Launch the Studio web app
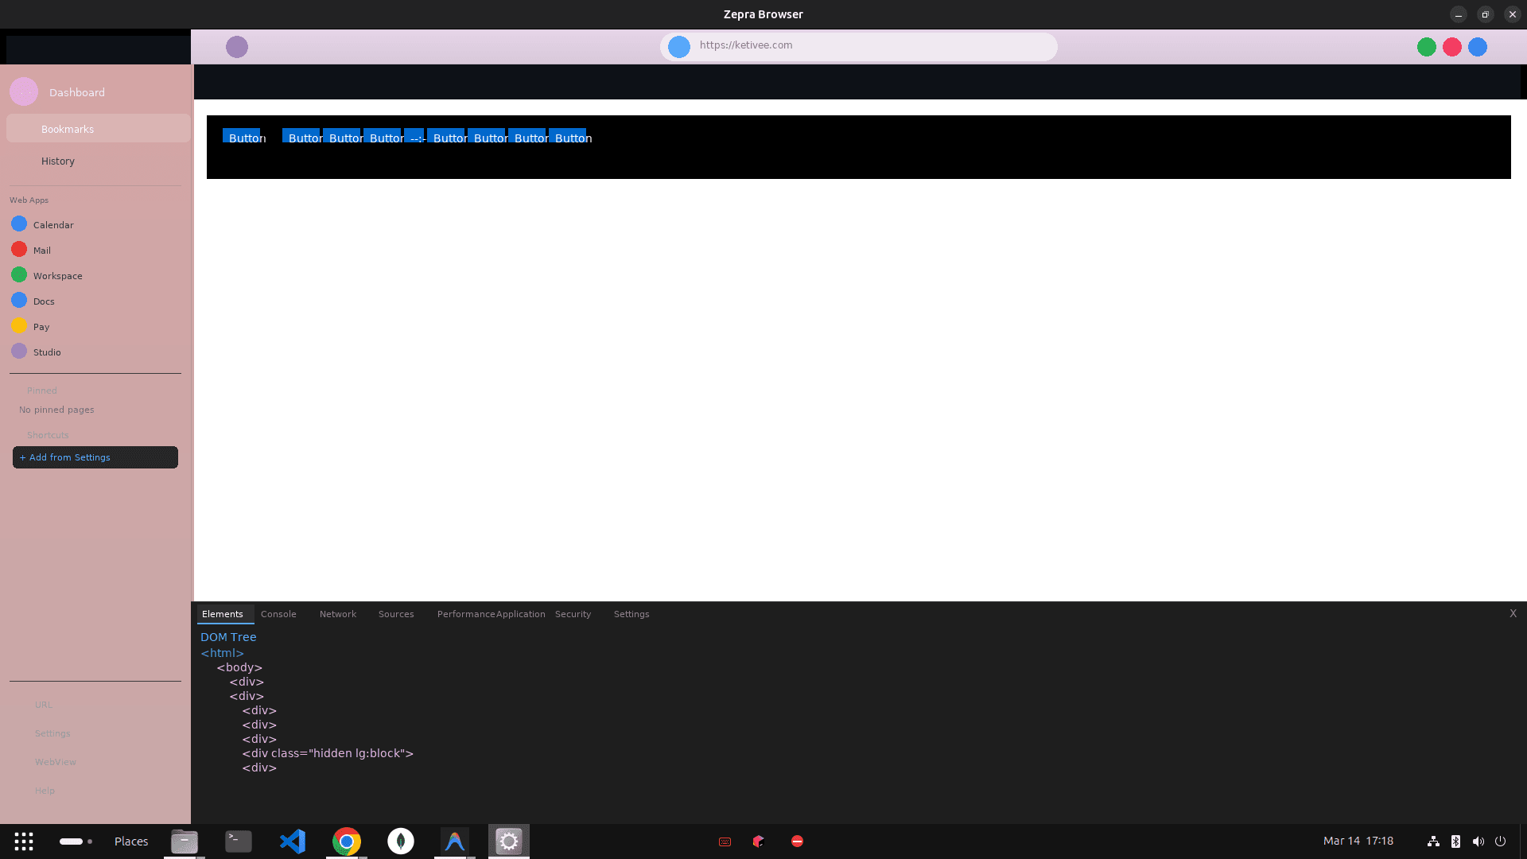The image size is (1527, 859). pos(47,352)
